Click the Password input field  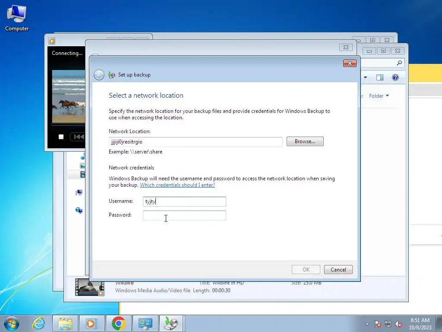point(184,215)
